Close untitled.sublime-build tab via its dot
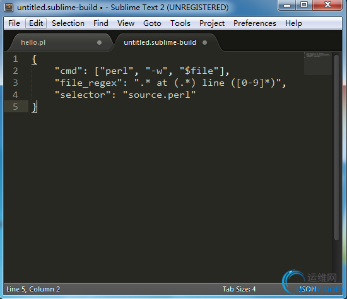The image size is (347, 299). (204, 42)
